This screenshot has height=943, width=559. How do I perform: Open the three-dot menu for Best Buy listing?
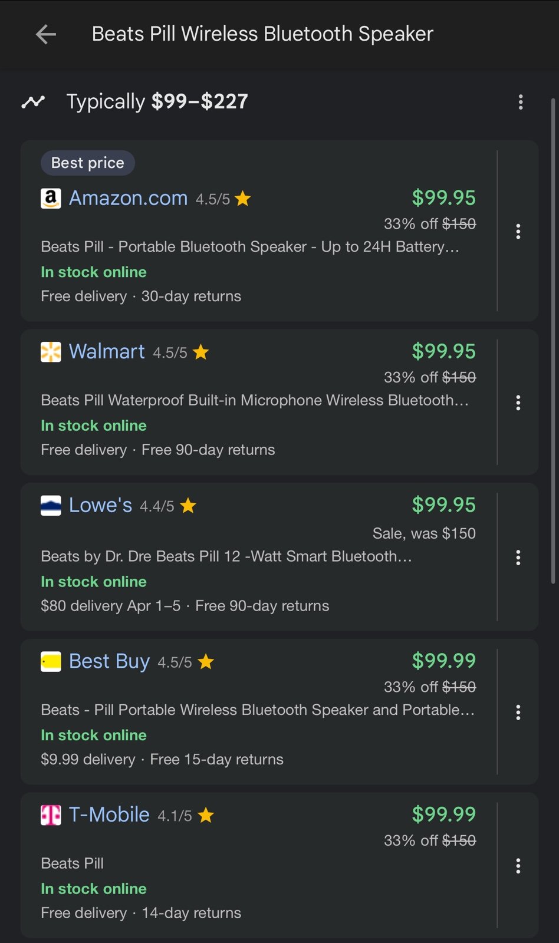tap(518, 712)
